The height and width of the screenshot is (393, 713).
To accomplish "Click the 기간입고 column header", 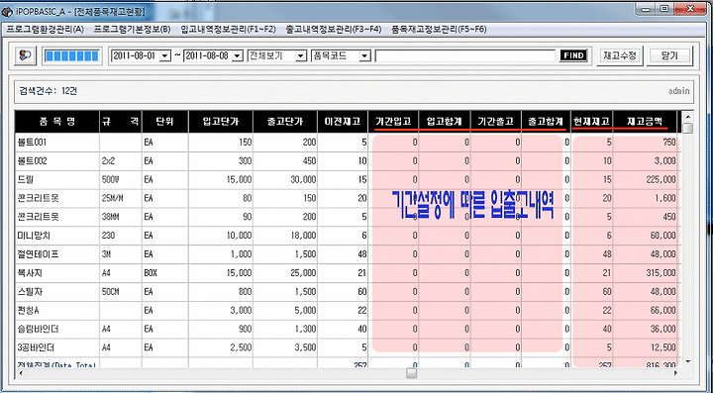I will click(393, 122).
